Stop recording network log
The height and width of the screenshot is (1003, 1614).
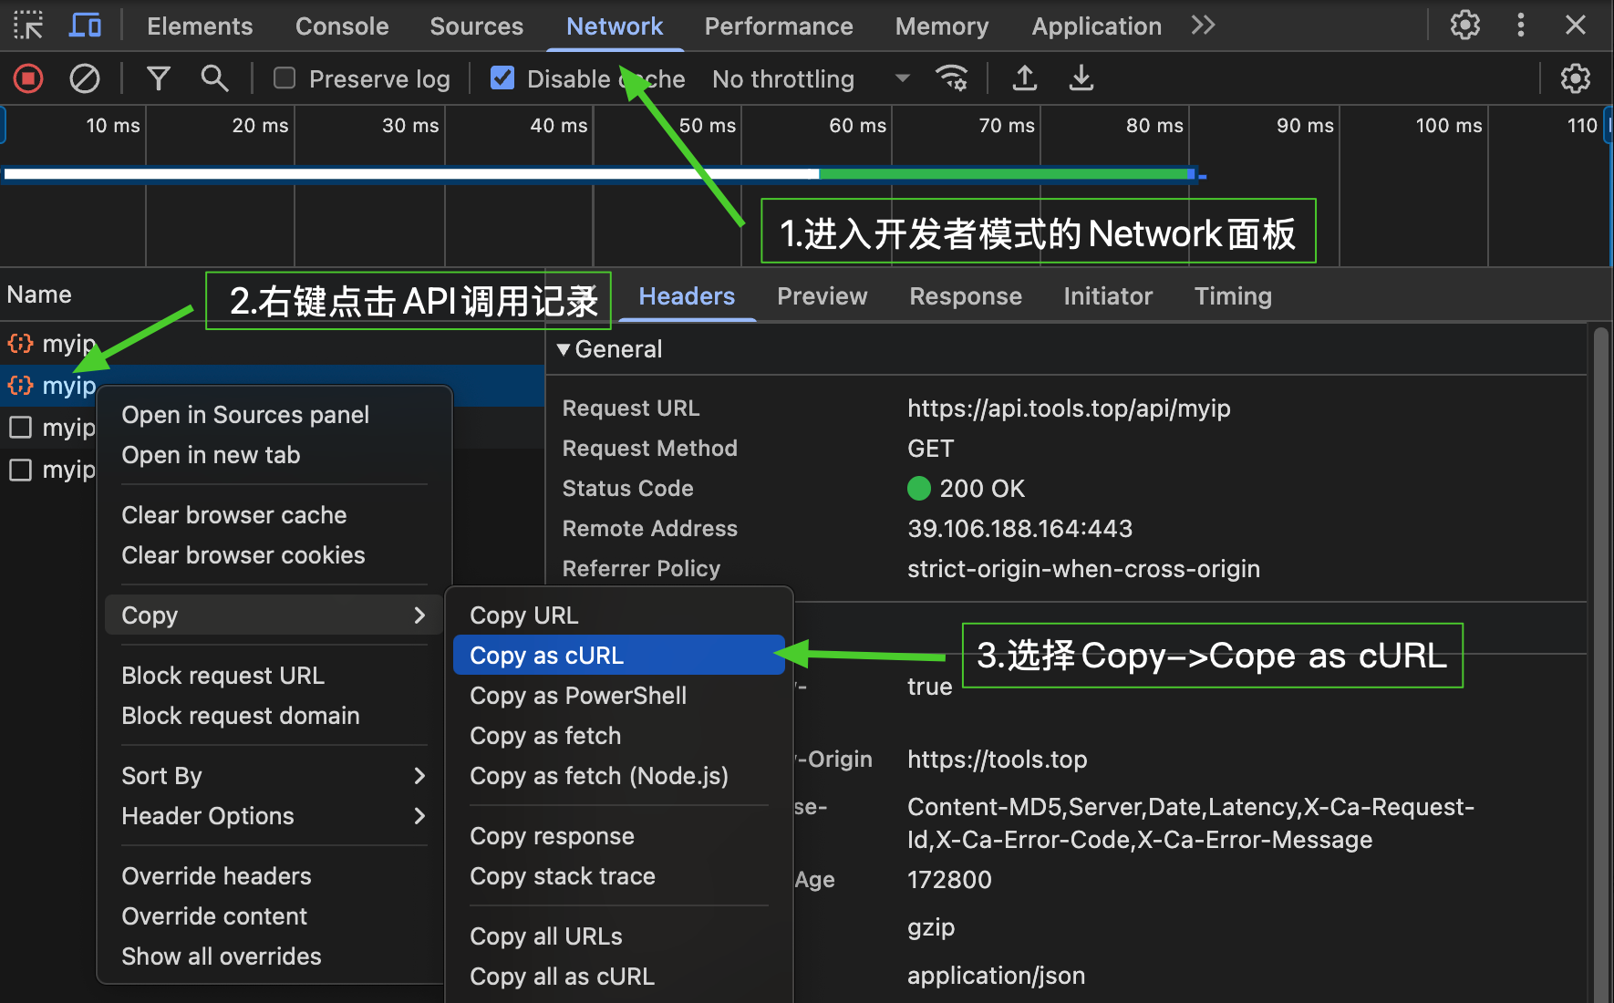point(28,79)
